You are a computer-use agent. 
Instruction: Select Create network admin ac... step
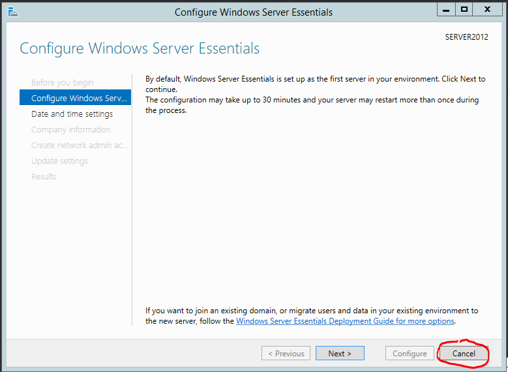80,146
